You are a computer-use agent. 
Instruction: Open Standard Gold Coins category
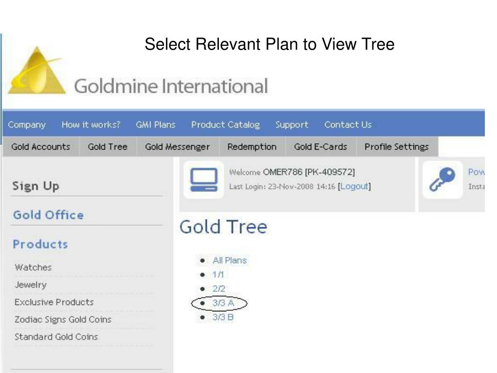(56, 337)
